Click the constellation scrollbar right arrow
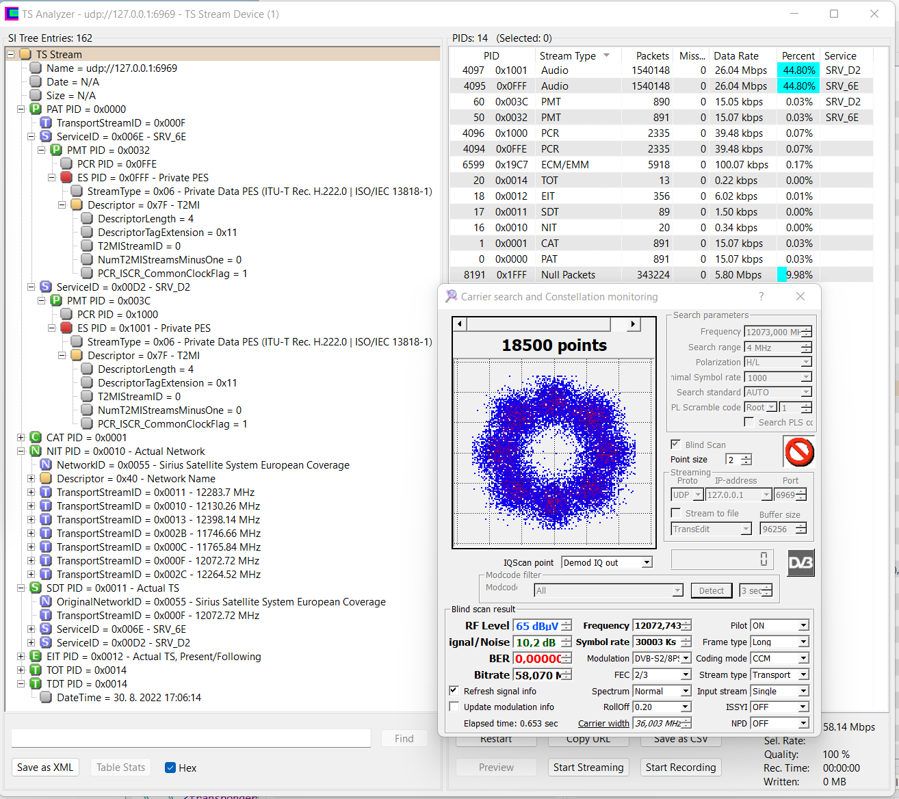This screenshot has width=899, height=799. (x=634, y=324)
